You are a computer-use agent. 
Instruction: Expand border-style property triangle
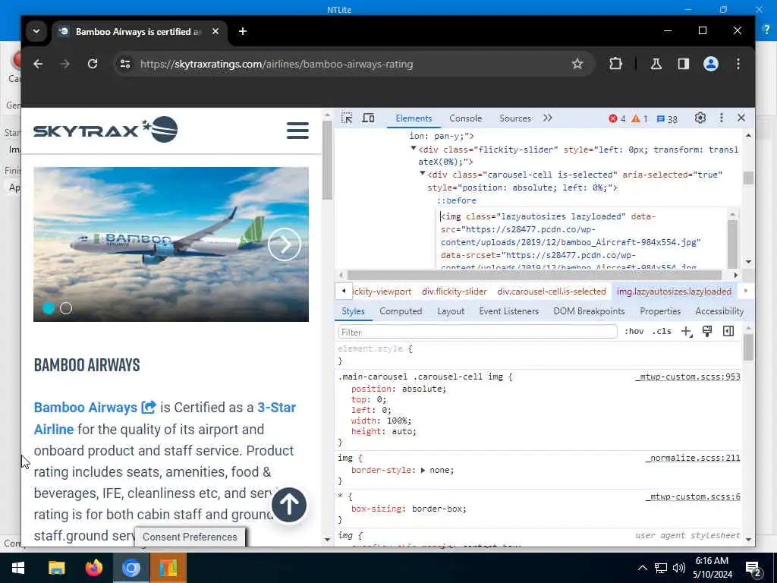pyautogui.click(x=423, y=470)
